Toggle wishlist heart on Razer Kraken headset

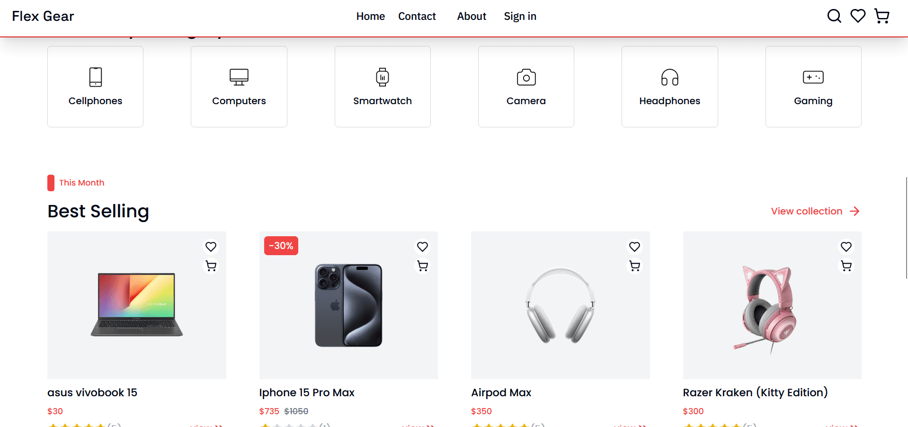coord(846,247)
